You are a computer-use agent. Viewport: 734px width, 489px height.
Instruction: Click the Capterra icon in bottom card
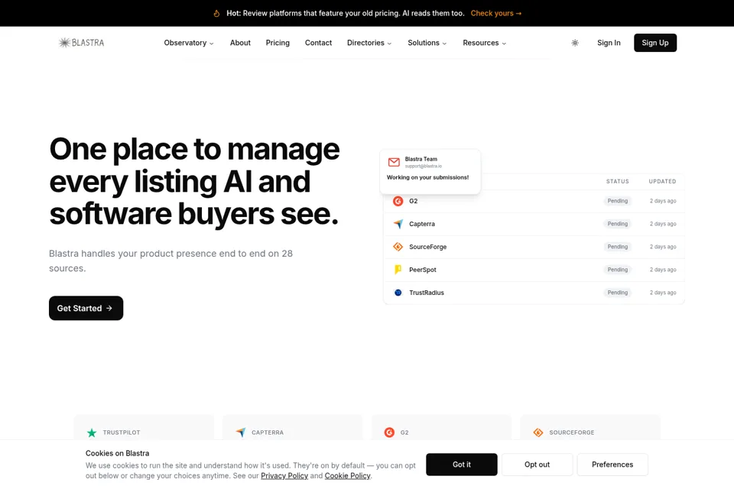[241, 432]
